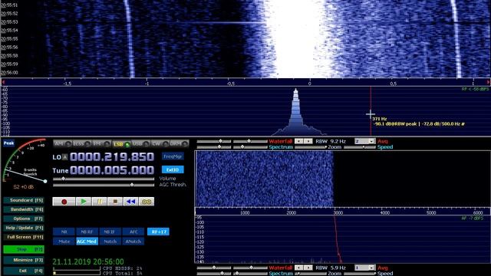Select AM demodulation mode

click(x=62, y=143)
